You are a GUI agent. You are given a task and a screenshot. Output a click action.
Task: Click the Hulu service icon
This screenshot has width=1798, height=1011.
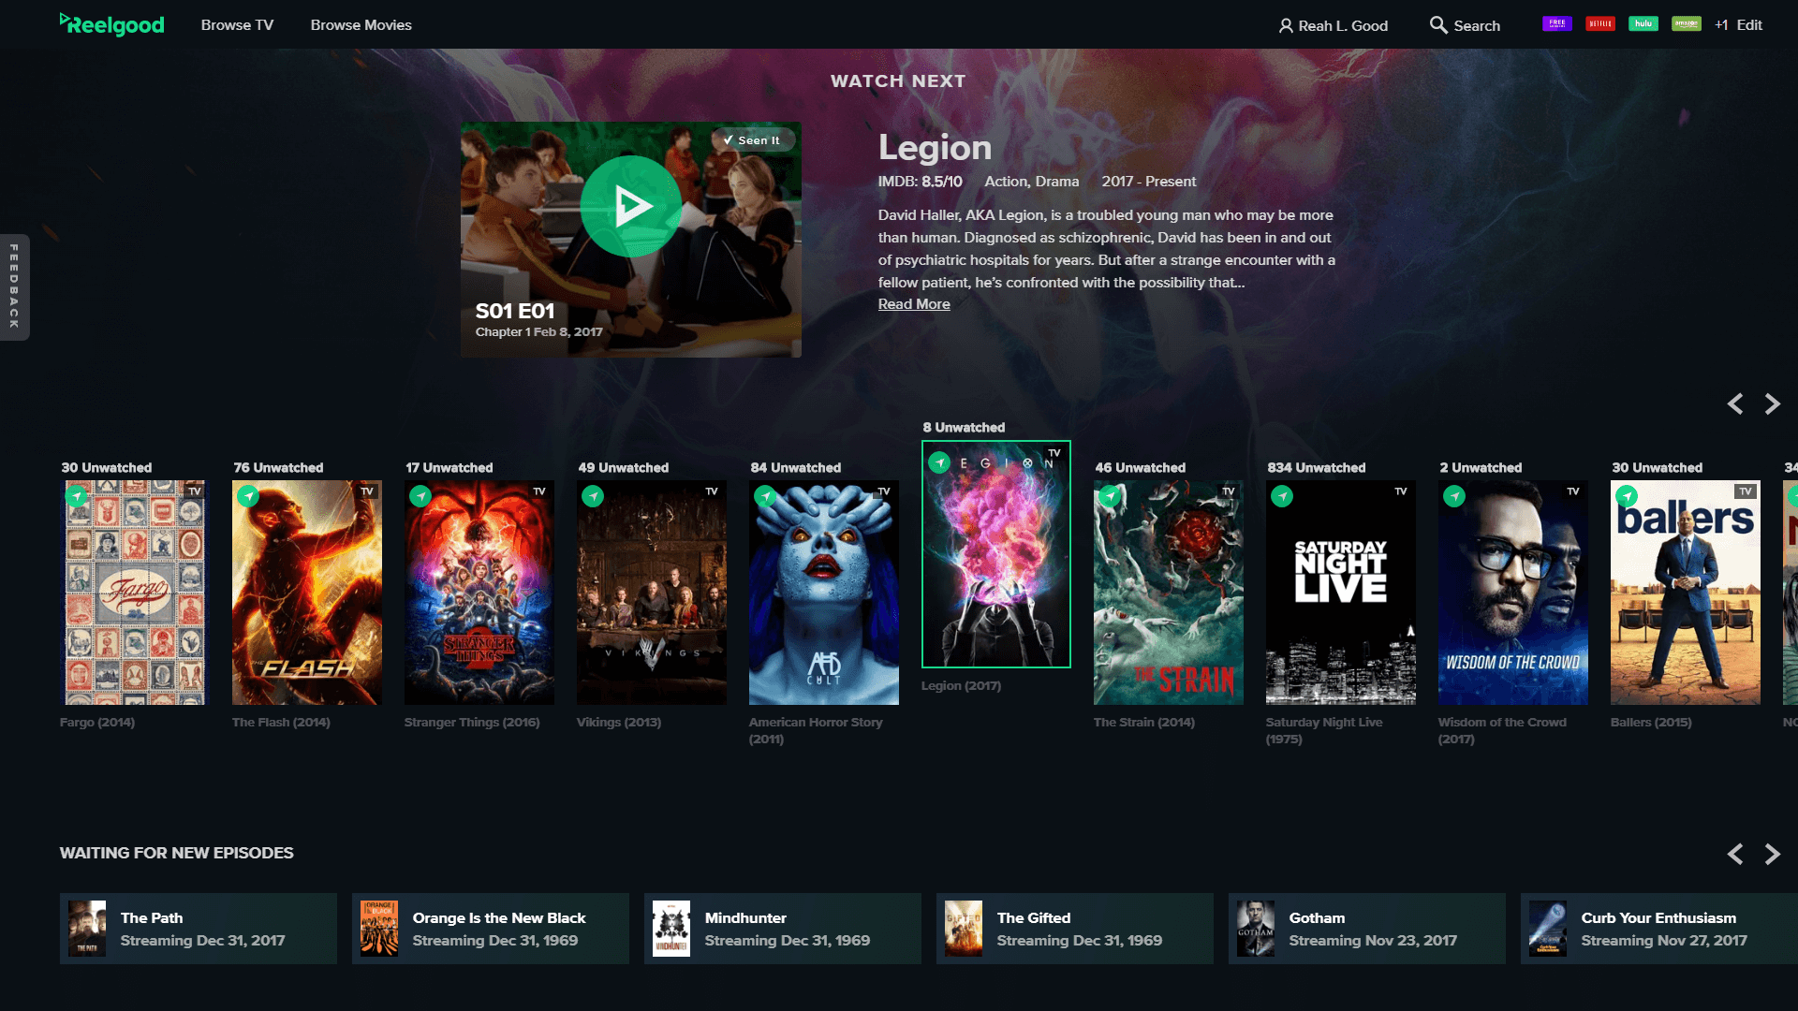coord(1642,22)
